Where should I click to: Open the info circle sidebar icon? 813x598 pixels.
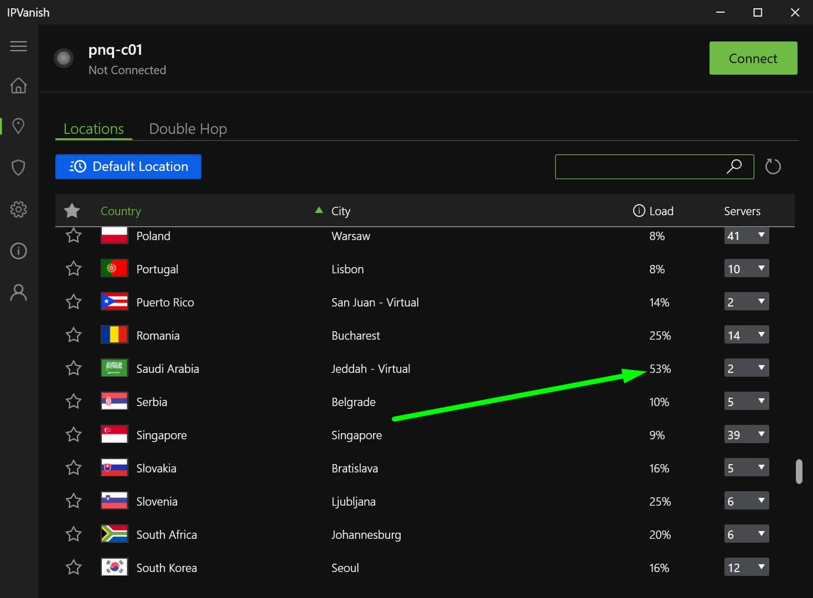coord(18,251)
